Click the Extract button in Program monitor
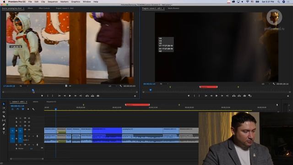293x165 pixels. pos(239,96)
